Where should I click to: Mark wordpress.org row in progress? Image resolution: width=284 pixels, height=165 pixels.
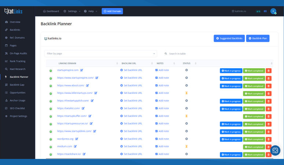tap(231, 139)
